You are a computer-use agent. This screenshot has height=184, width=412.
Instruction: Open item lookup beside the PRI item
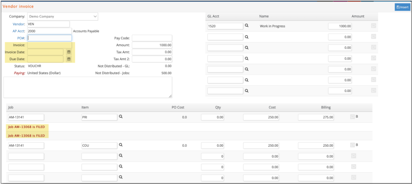[x=121, y=117]
